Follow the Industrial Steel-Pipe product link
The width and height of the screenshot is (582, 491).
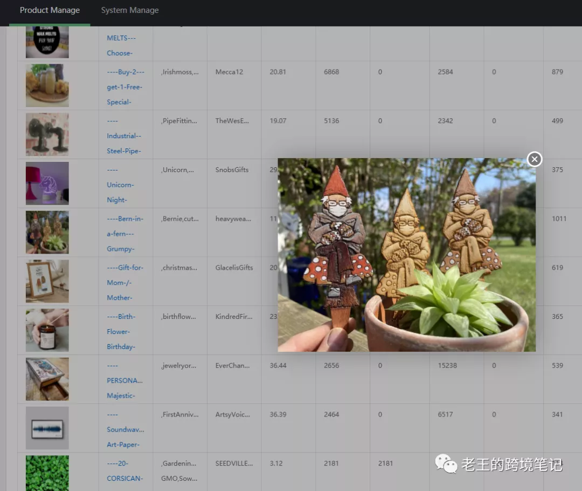pyautogui.click(x=124, y=136)
